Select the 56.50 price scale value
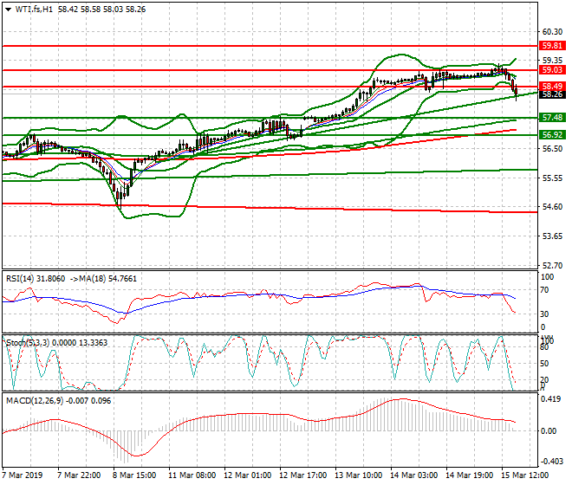 [x=552, y=149]
